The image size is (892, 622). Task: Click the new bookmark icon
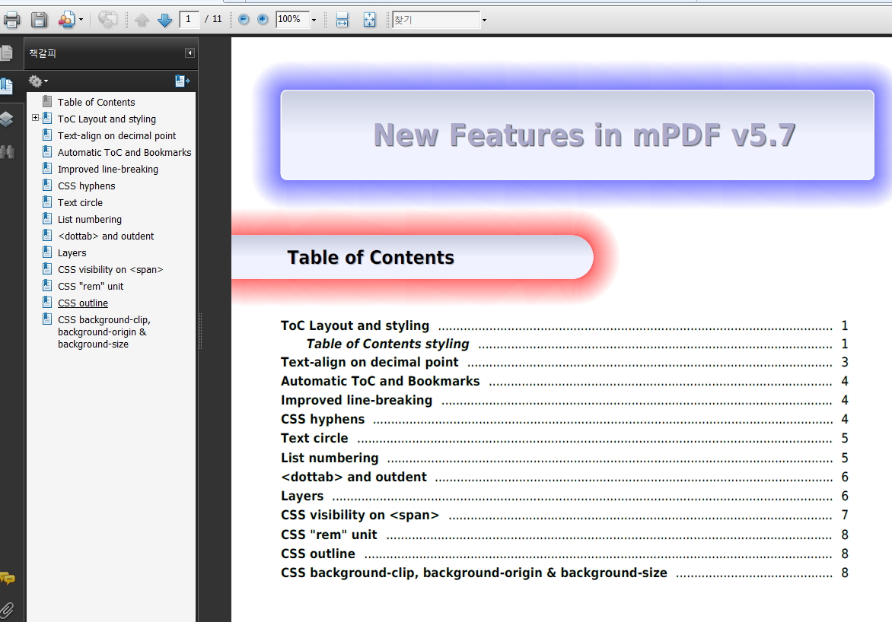pyautogui.click(x=183, y=81)
